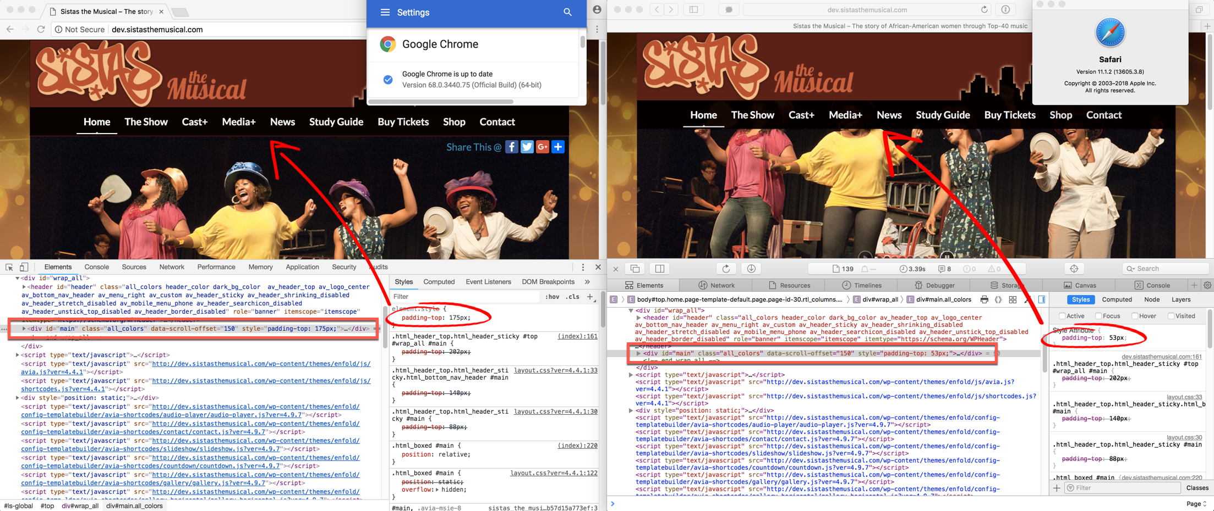Collapse the wrap_all div in Chrome Elements
The width and height of the screenshot is (1214, 511).
pyautogui.click(x=18, y=279)
